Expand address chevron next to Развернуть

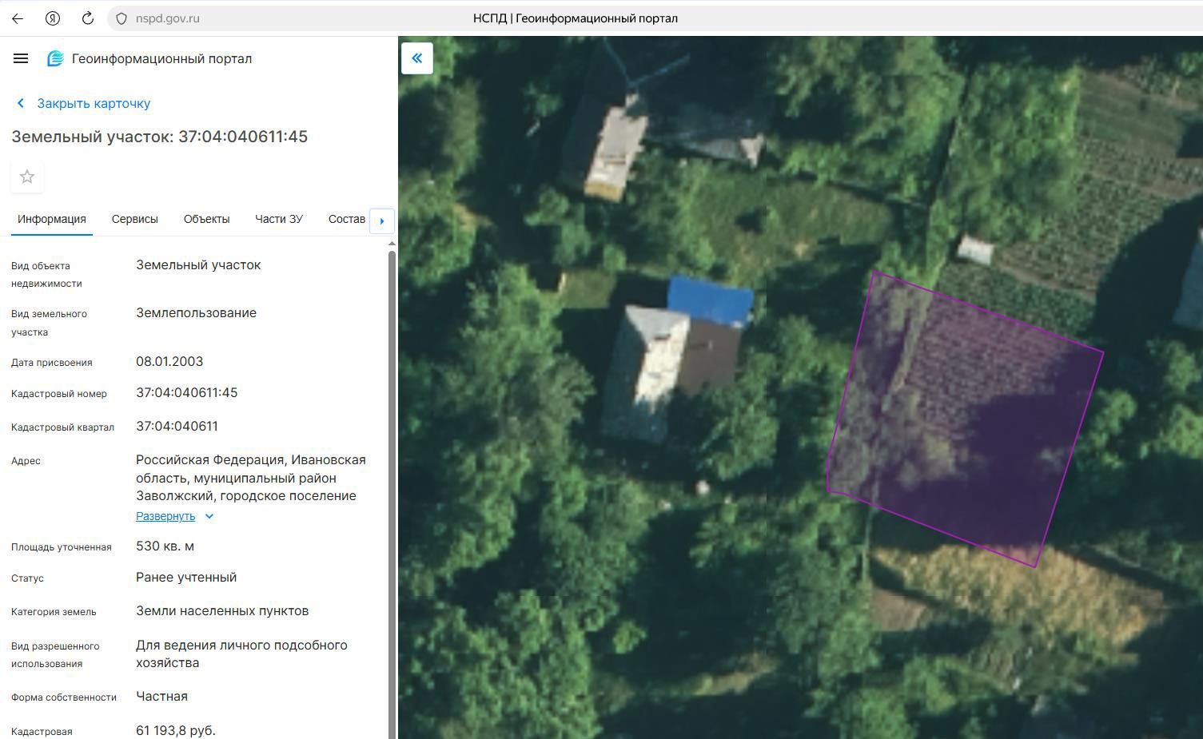point(209,516)
